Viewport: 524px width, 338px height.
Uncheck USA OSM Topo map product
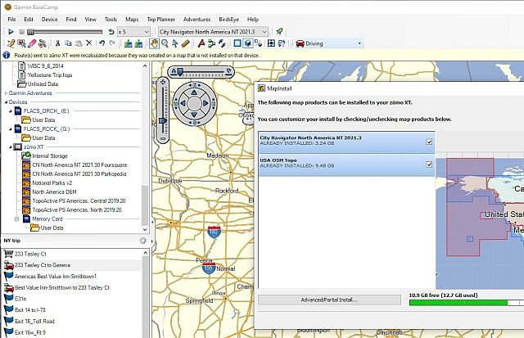(x=429, y=164)
